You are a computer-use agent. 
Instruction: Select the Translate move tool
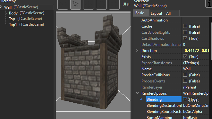point(89,4)
